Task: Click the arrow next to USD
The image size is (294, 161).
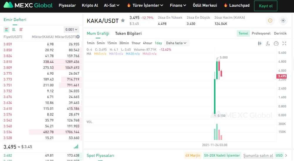Action: click(286, 155)
